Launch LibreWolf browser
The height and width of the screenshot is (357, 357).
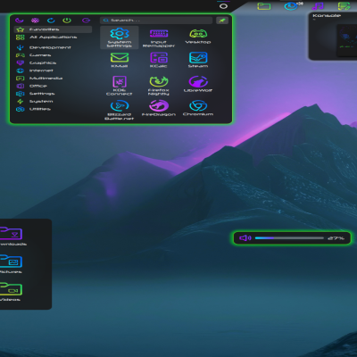click(198, 84)
